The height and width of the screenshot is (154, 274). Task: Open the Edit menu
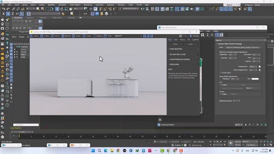(x=9, y=5)
